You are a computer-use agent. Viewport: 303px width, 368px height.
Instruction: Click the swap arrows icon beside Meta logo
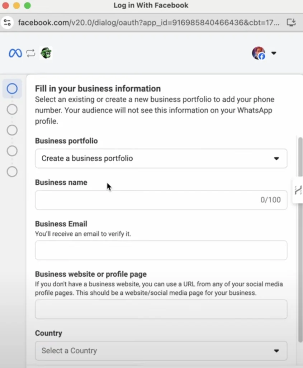pos(31,53)
